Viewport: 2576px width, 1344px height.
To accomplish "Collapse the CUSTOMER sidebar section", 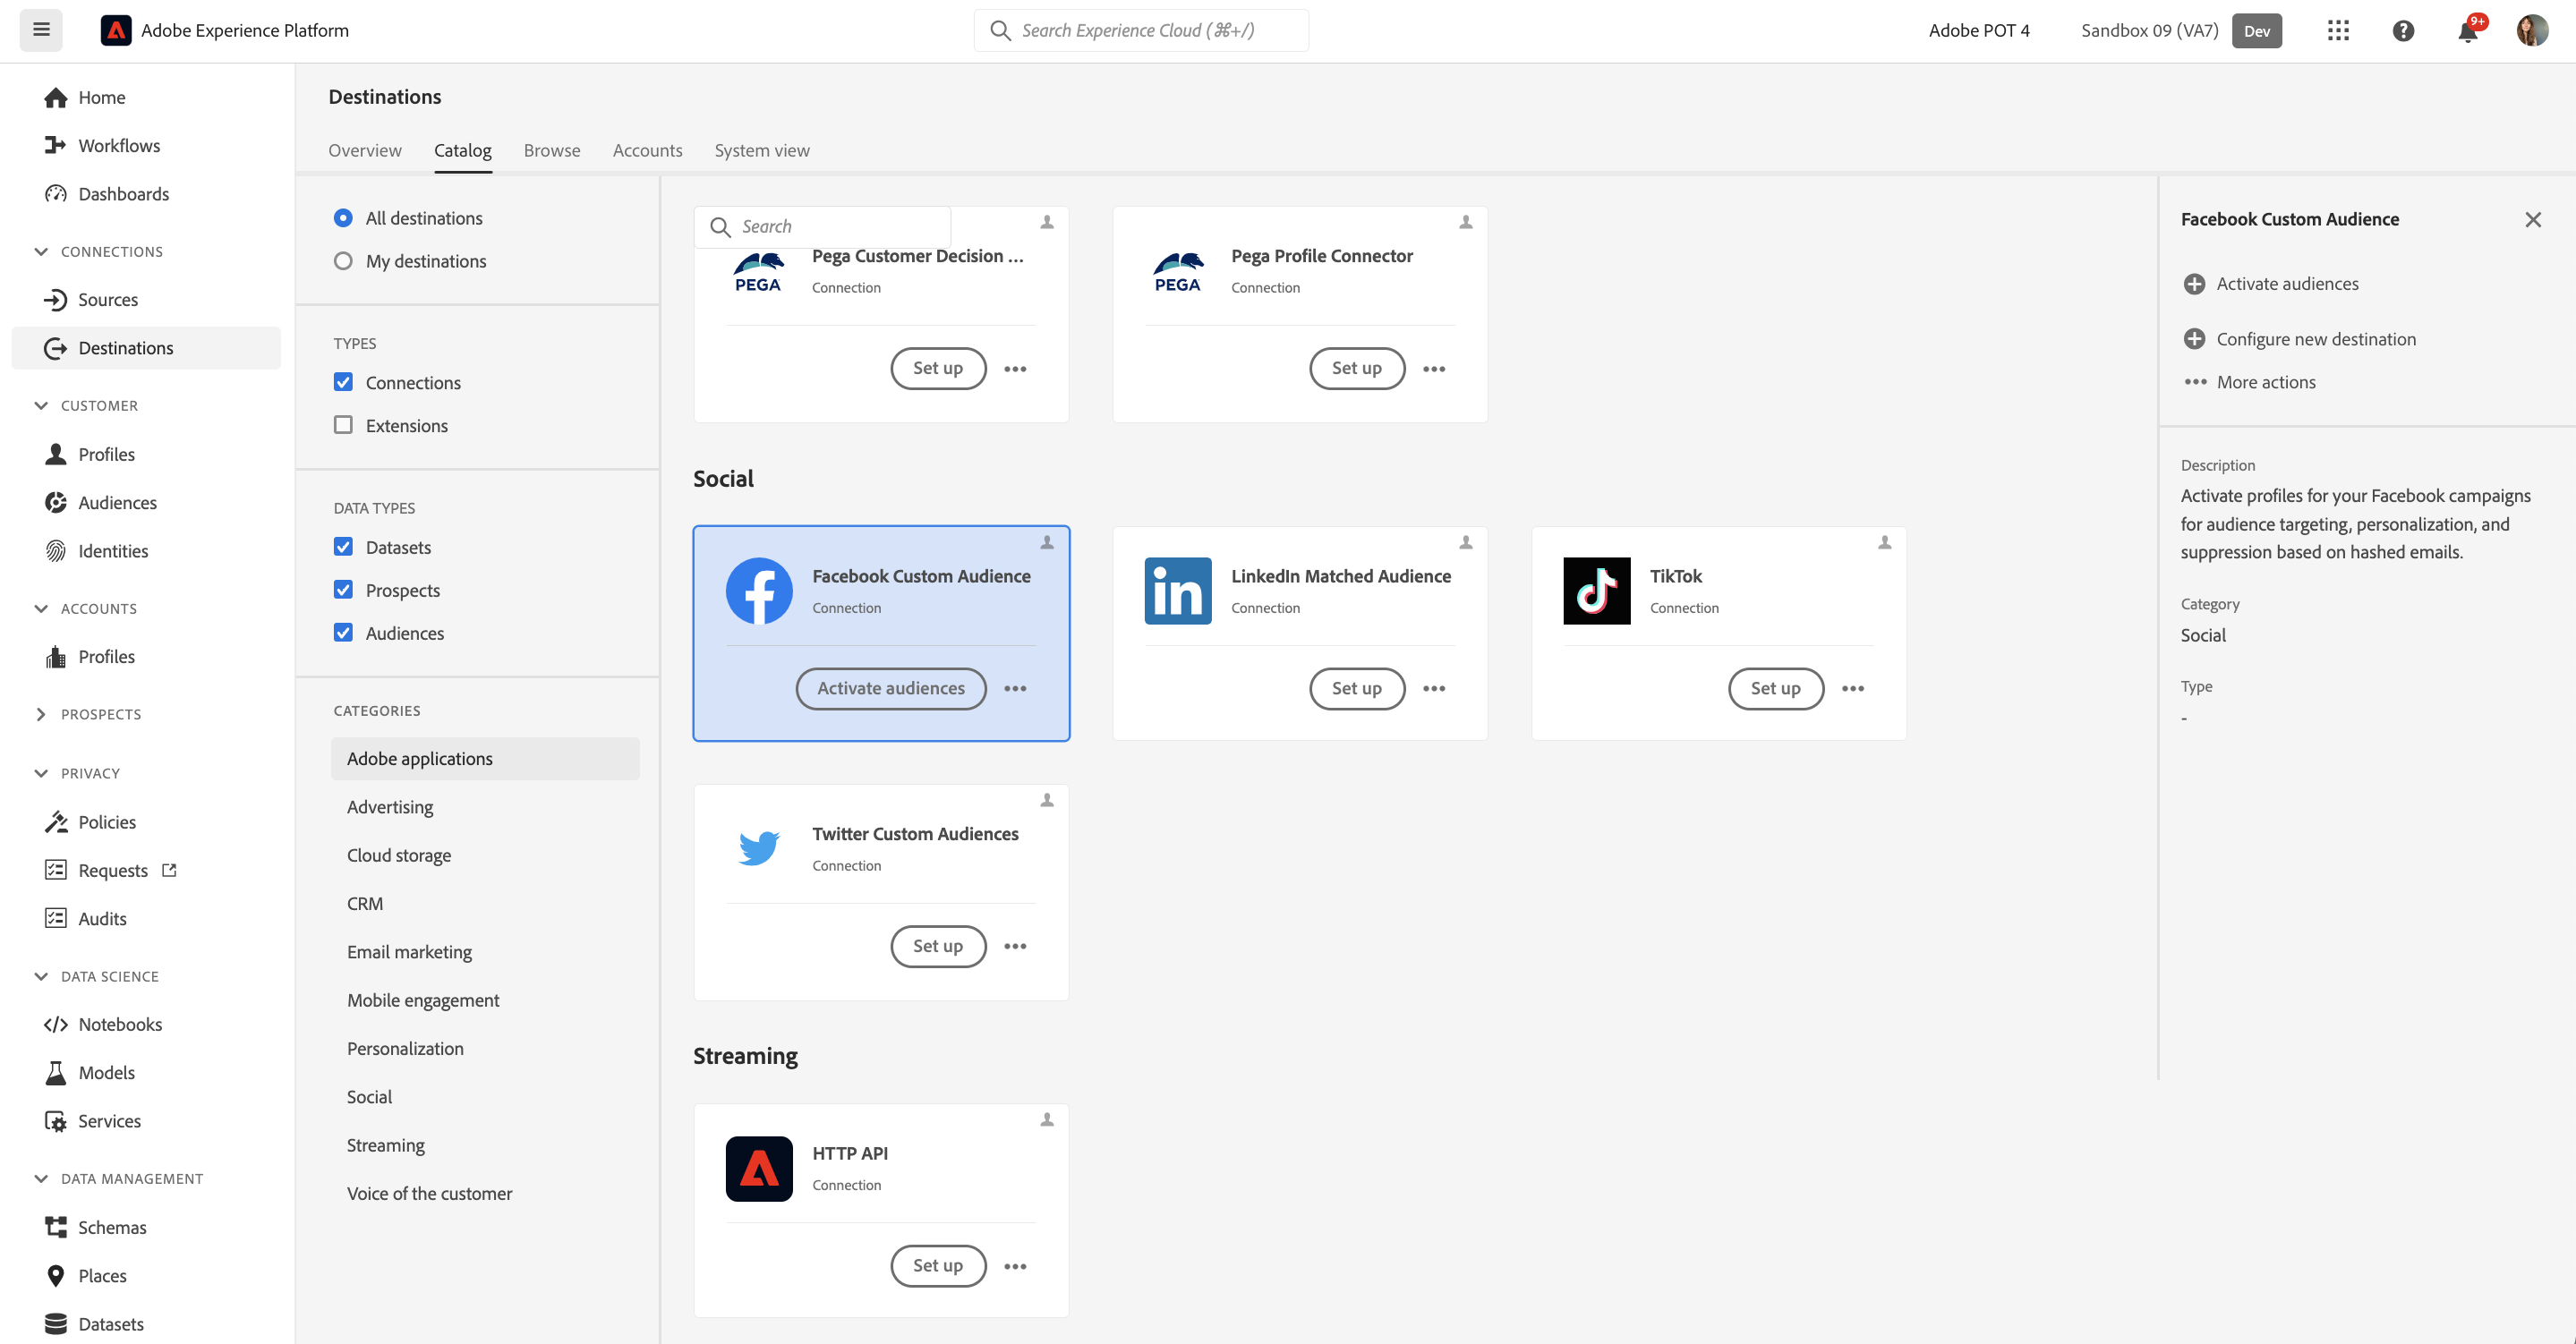I will [41, 405].
